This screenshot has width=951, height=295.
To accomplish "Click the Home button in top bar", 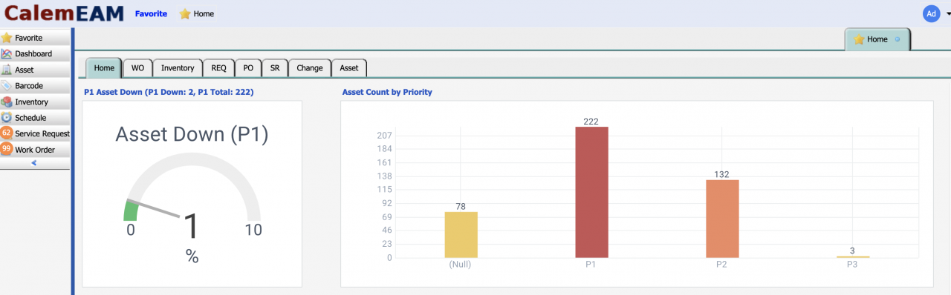I will pyautogui.click(x=197, y=13).
